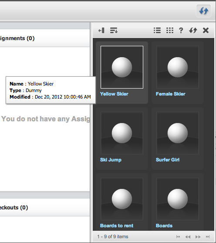Select the Surfer Girl thumbnail
The width and height of the screenshot is (216, 243).
[x=178, y=133]
